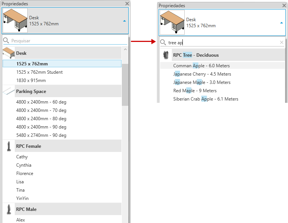Select Lisa under RPC Female

click(62, 182)
